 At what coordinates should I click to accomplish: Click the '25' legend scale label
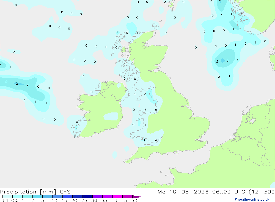84,200
